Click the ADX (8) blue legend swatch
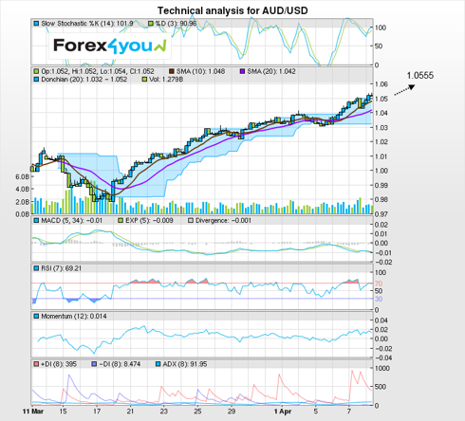 tap(158, 364)
